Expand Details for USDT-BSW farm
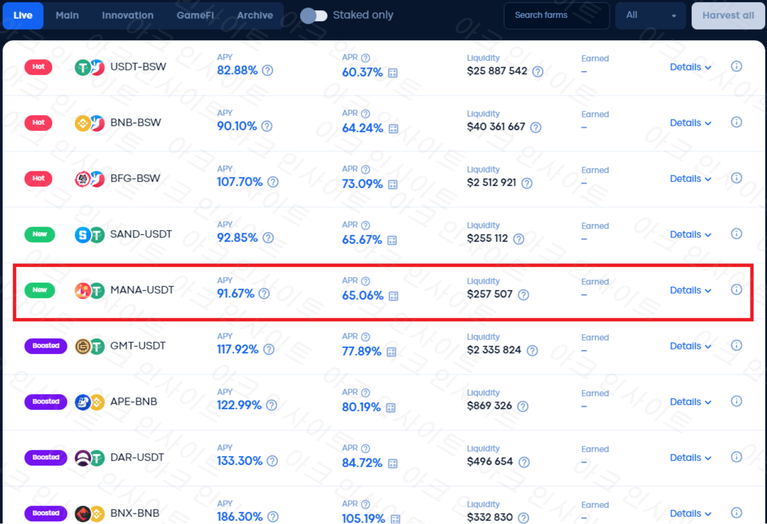 pyautogui.click(x=690, y=67)
